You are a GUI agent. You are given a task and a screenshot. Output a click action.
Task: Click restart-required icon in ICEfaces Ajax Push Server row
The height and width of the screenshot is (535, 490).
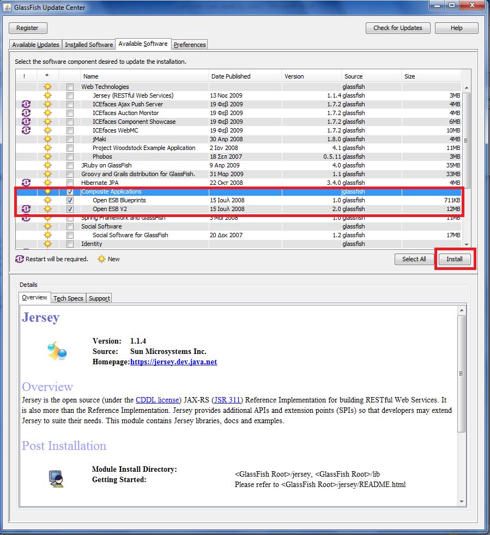pyautogui.click(x=26, y=104)
